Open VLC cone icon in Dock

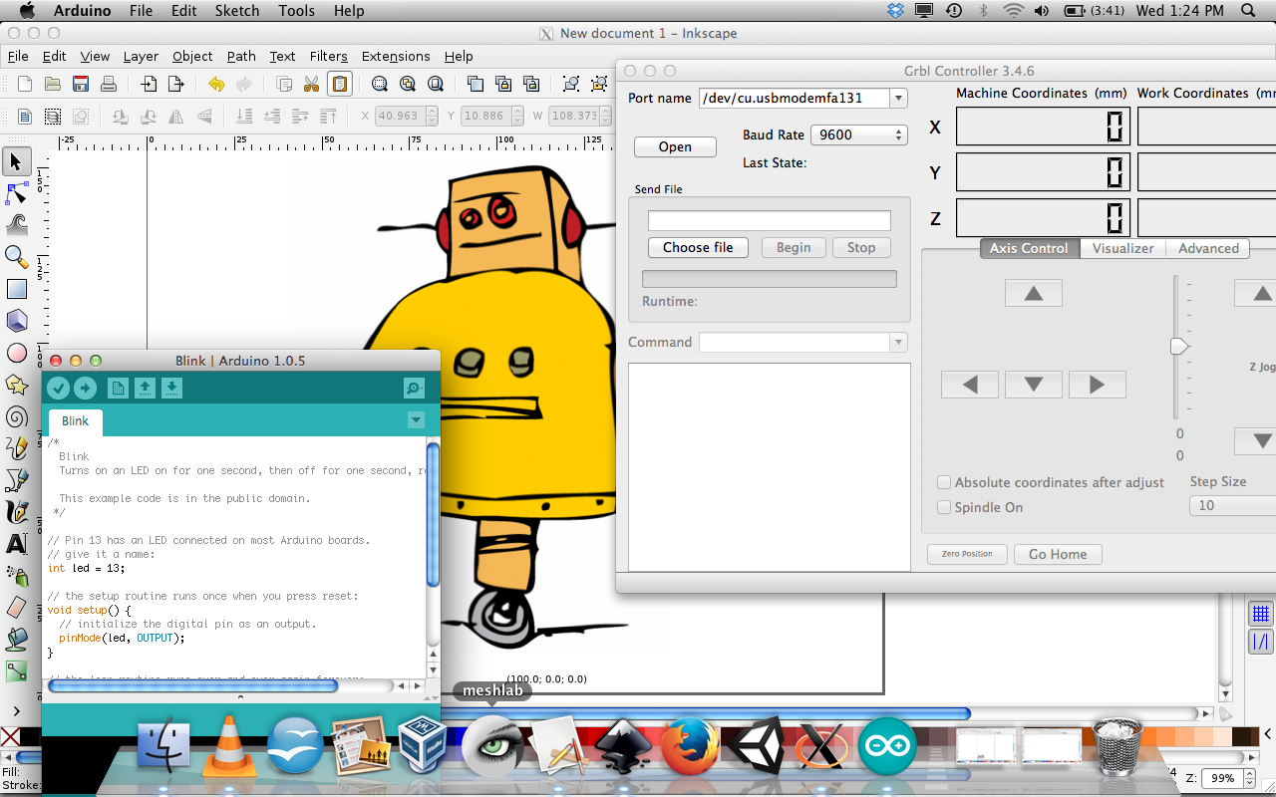pos(229,747)
